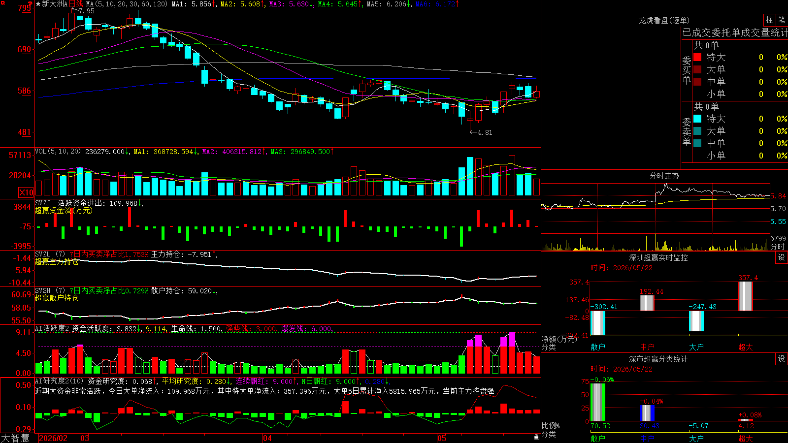
Task: Click the dark red 中单 buy order swatch
Action: (697, 82)
